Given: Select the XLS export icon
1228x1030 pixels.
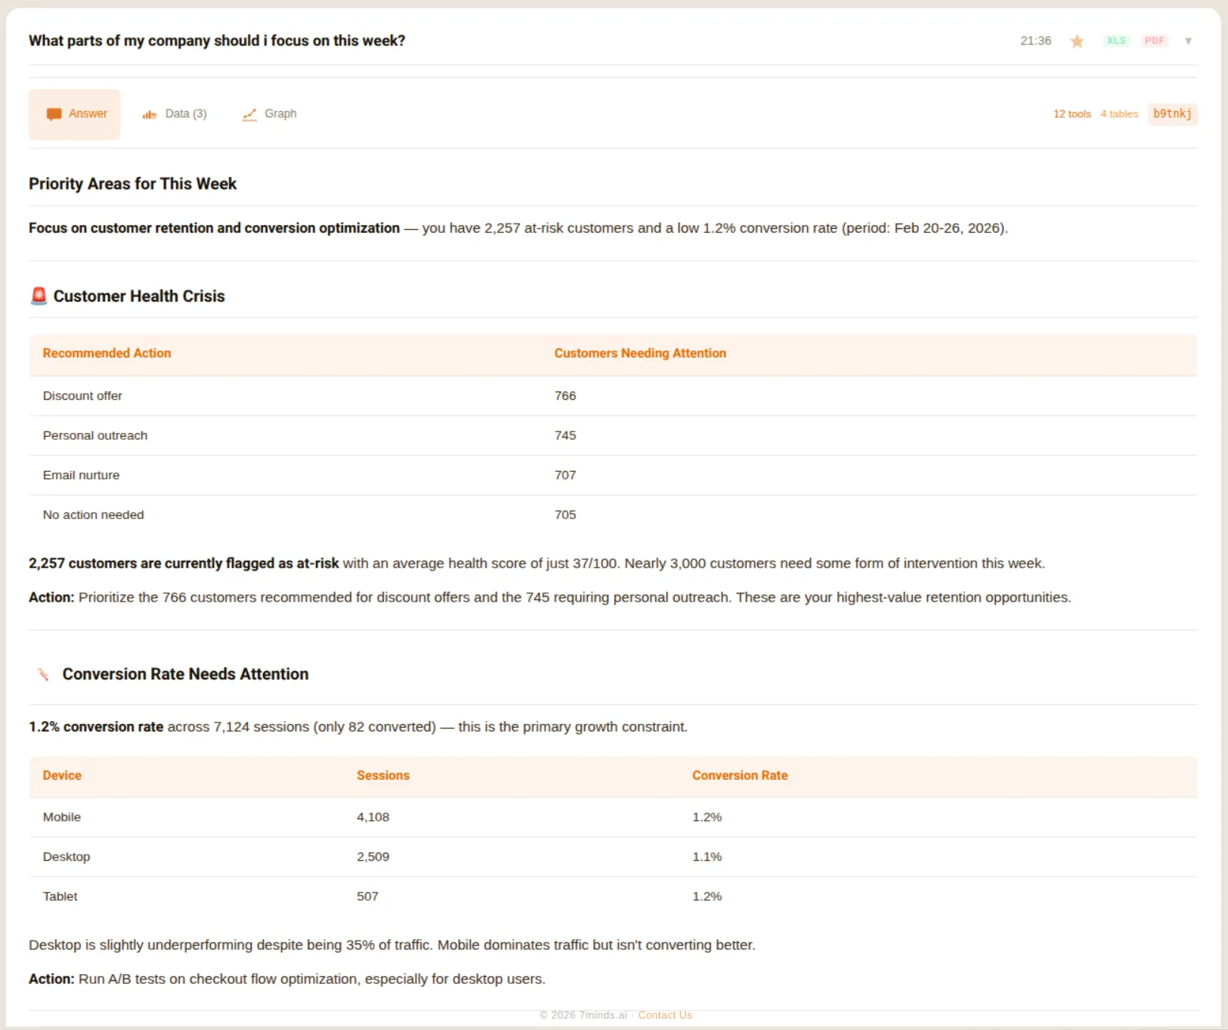Looking at the screenshot, I should pos(1116,41).
